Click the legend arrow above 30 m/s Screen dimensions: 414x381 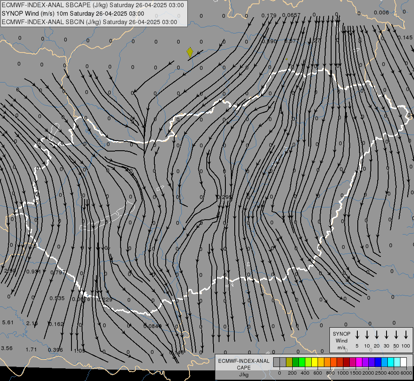point(386,335)
